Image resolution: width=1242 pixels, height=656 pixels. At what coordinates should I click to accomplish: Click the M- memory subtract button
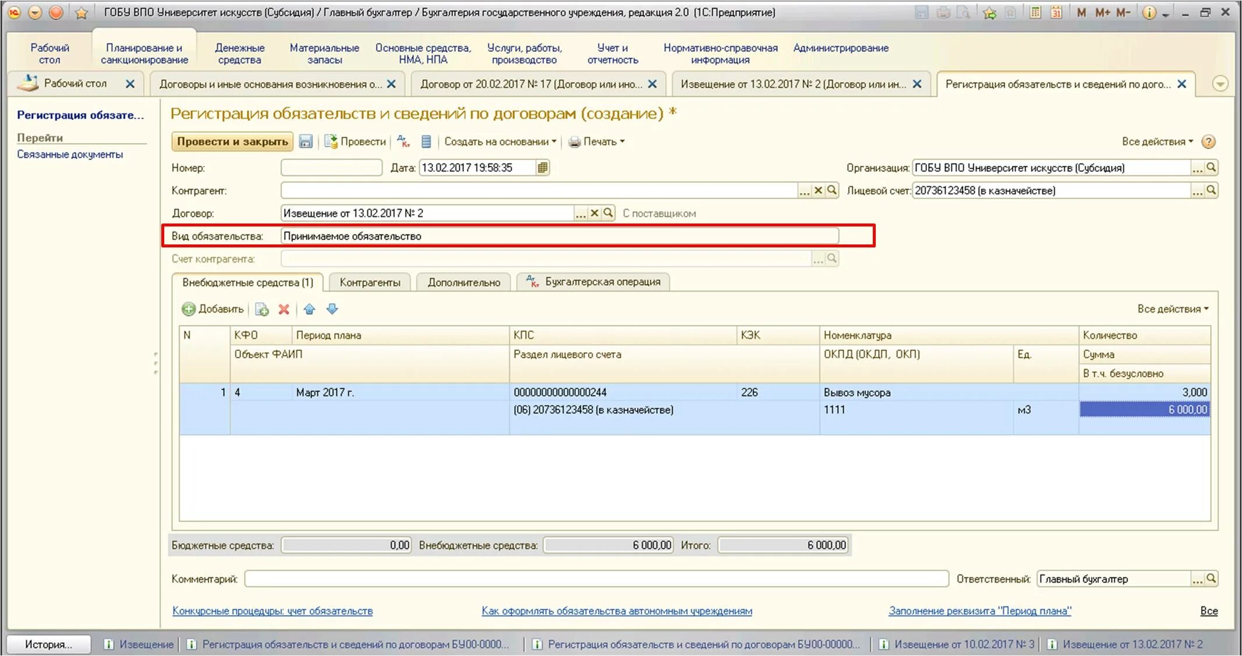coord(1123,12)
